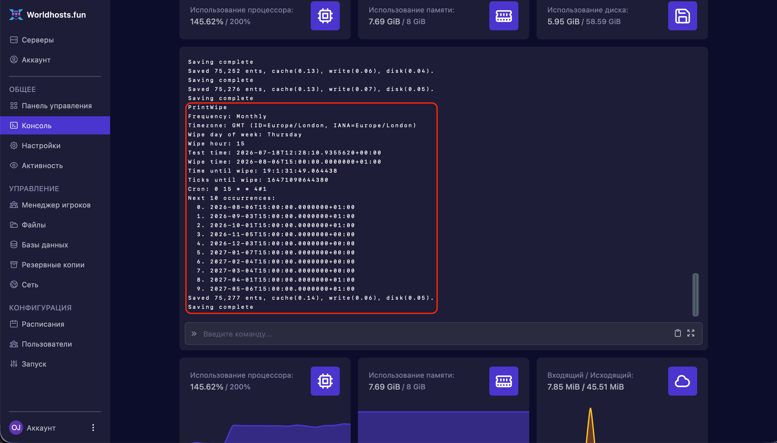
Task: Click 'Cron: 0 15 * * 4#1' line
Action: click(227, 189)
